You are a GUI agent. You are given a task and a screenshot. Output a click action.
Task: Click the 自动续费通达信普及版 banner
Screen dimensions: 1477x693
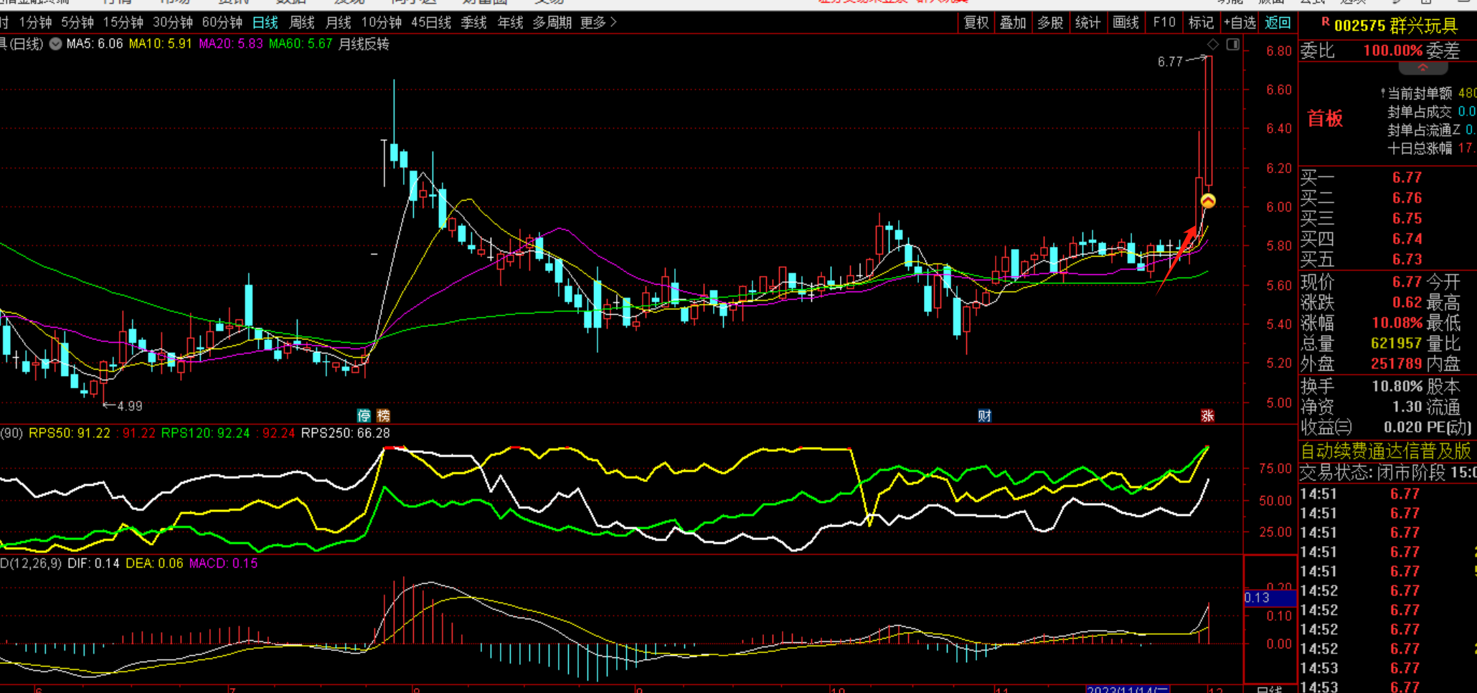[x=1385, y=451]
